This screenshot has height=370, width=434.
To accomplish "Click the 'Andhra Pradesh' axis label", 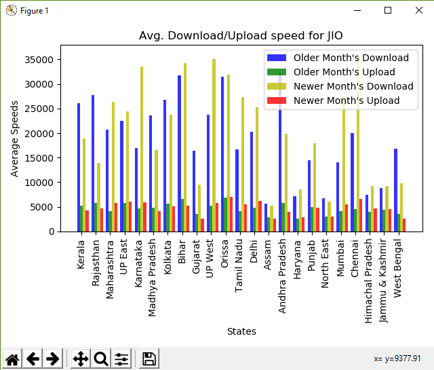I will pyautogui.click(x=282, y=276).
